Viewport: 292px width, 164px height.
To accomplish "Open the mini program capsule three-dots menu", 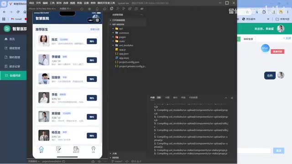I will tap(90, 20).
